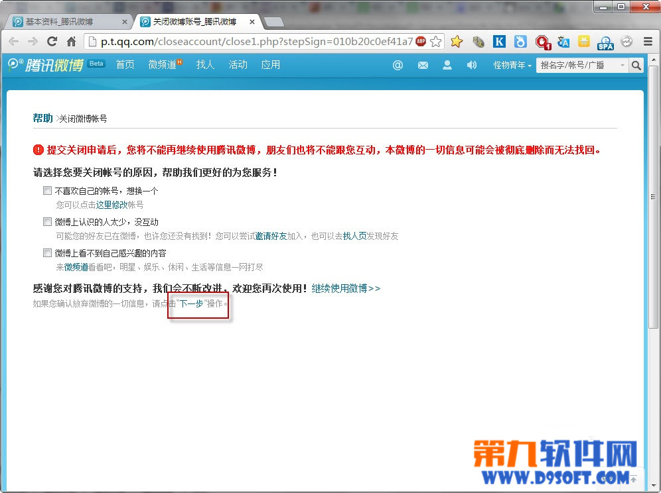Click the Tencent Weibo logo

(46, 65)
